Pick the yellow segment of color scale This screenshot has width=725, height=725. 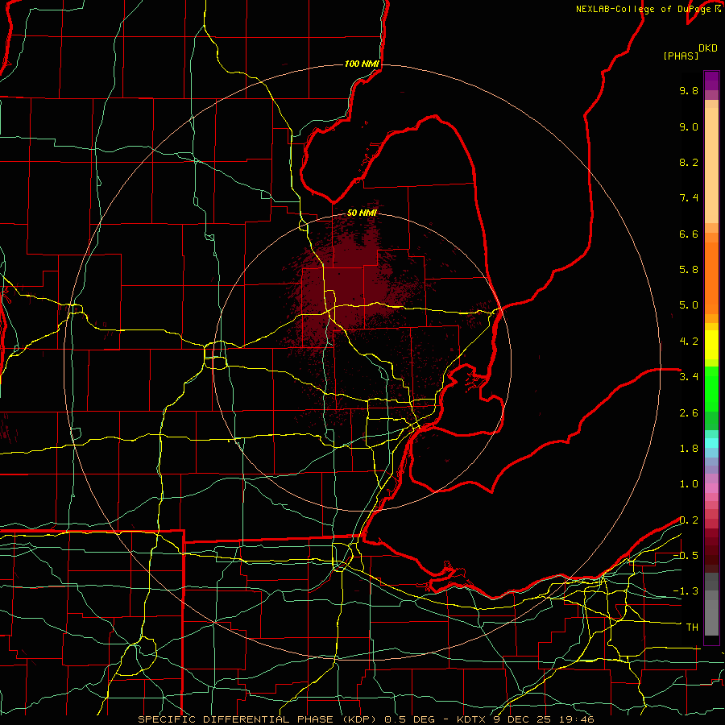pos(711,345)
